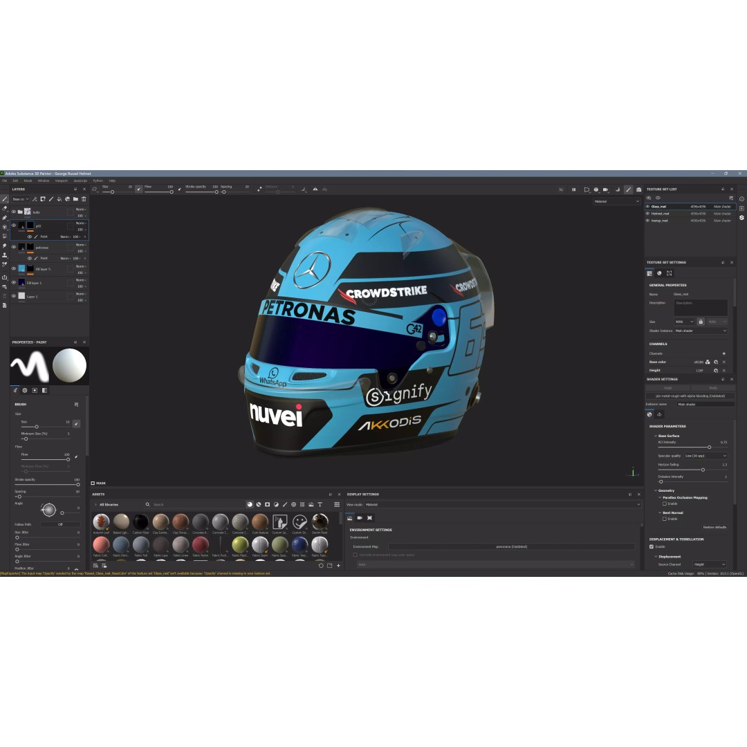Hide the bolts folder layer
This screenshot has height=747, width=747.
(x=14, y=212)
